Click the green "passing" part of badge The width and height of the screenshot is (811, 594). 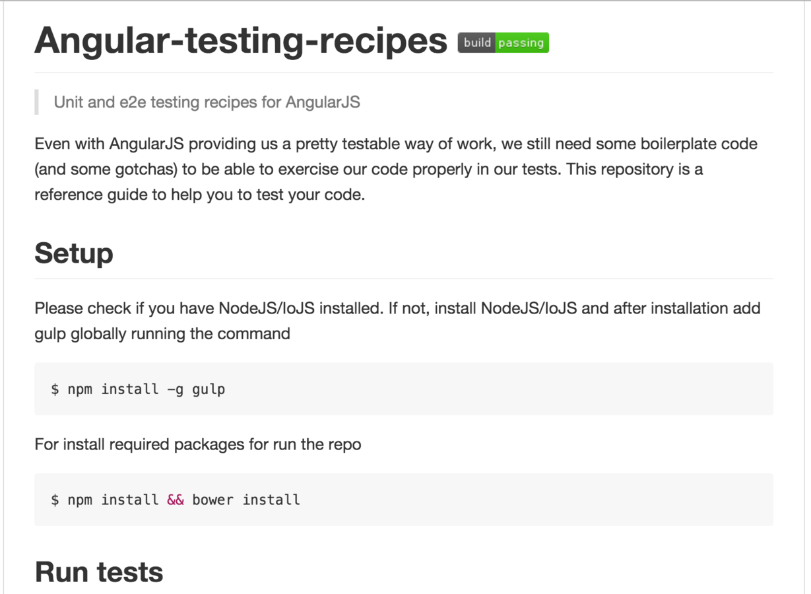tap(522, 42)
